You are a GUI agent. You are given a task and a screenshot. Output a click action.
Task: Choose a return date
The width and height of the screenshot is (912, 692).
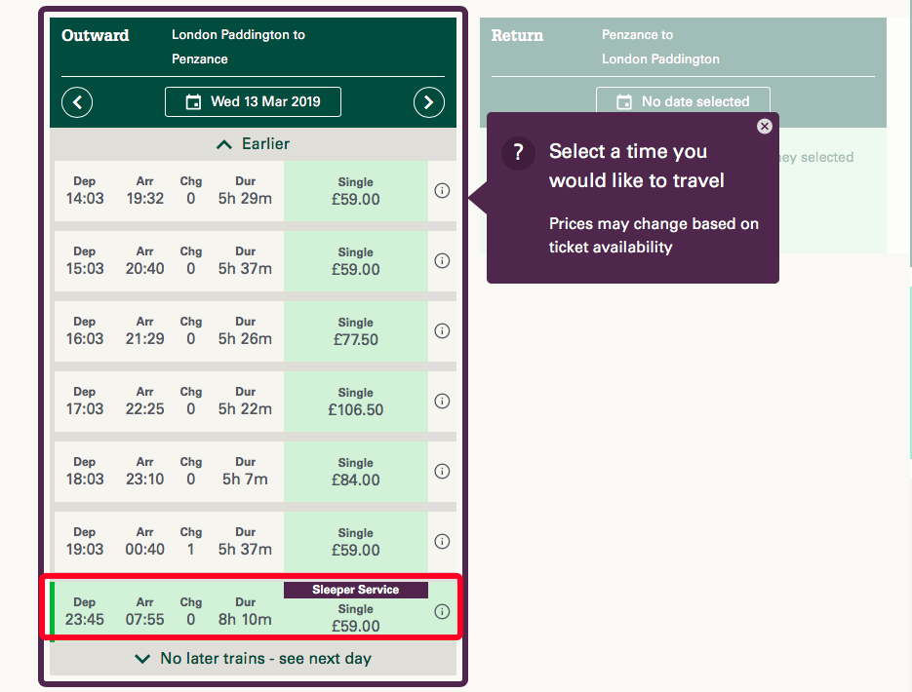(x=683, y=102)
